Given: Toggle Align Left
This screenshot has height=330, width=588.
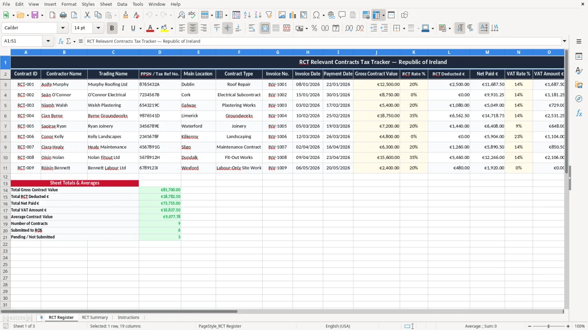Looking at the screenshot, I should tap(182, 28).
